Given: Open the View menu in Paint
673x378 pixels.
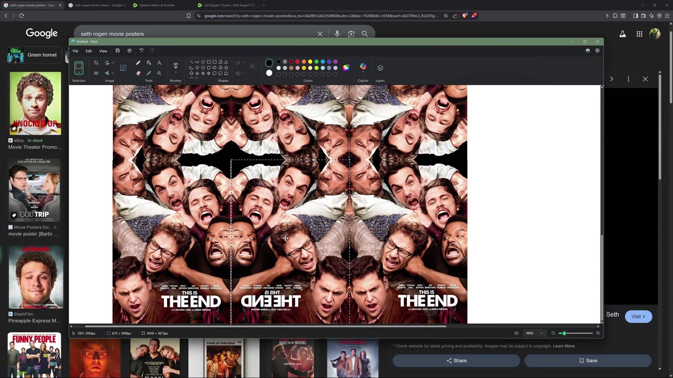Looking at the screenshot, I should coord(103,51).
